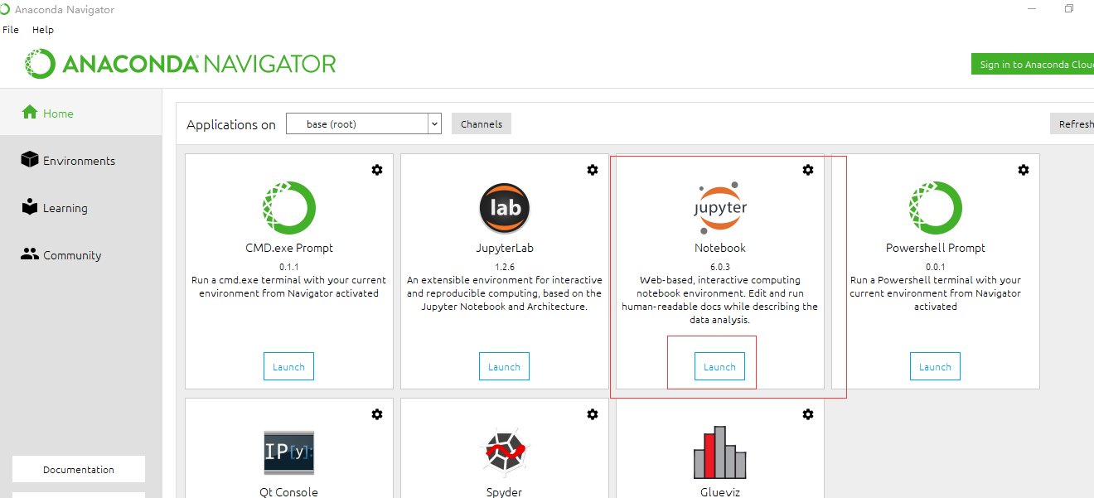The width and height of the screenshot is (1094, 498).
Task: Click the CMD.exe Prompt version 0.1.1
Action: pos(288,267)
